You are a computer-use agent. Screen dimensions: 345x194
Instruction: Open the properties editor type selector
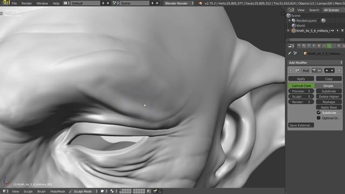[x=291, y=46]
